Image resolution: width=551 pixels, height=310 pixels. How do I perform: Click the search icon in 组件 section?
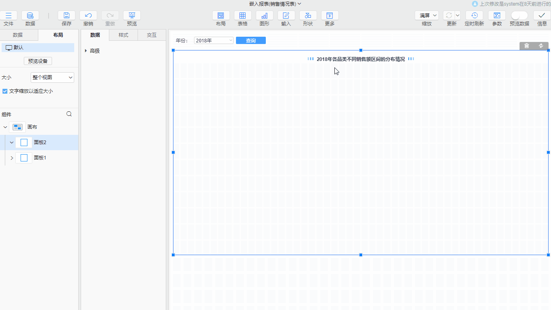pyautogui.click(x=69, y=114)
